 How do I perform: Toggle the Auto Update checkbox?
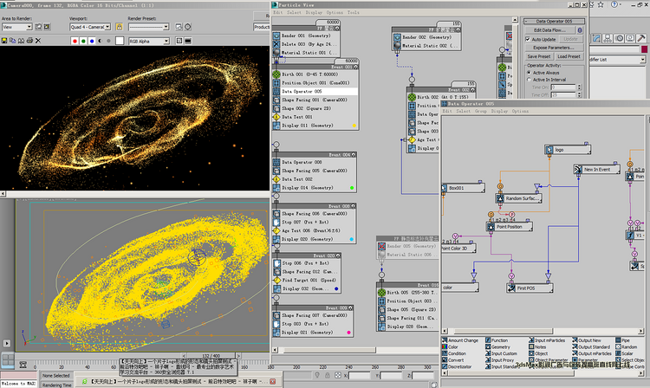[528, 39]
